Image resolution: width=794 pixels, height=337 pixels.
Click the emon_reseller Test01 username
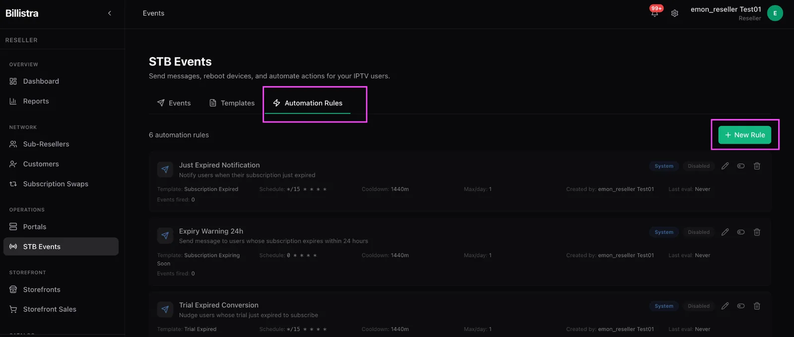[726, 9]
